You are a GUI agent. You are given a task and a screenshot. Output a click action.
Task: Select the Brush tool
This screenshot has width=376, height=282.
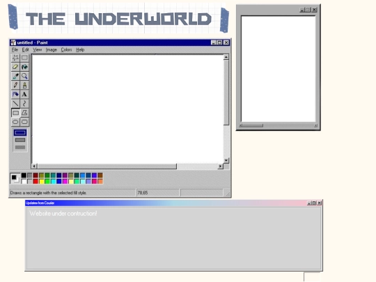point(24,85)
